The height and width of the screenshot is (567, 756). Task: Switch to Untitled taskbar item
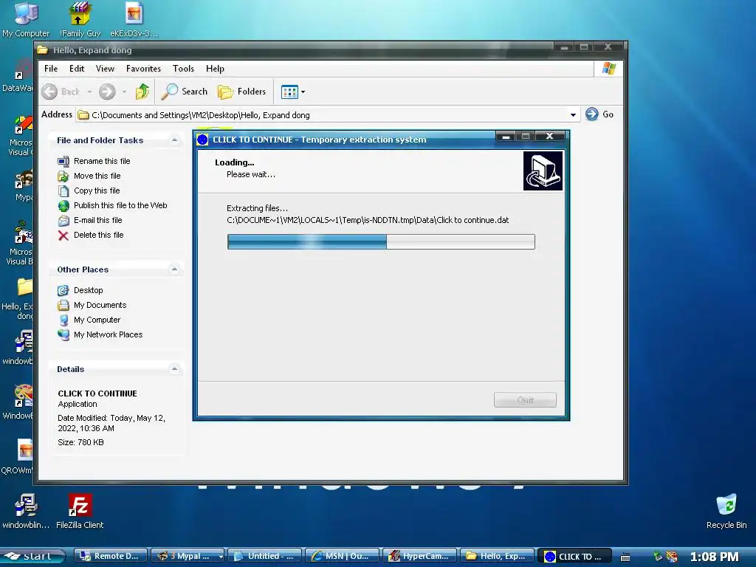[x=264, y=556]
